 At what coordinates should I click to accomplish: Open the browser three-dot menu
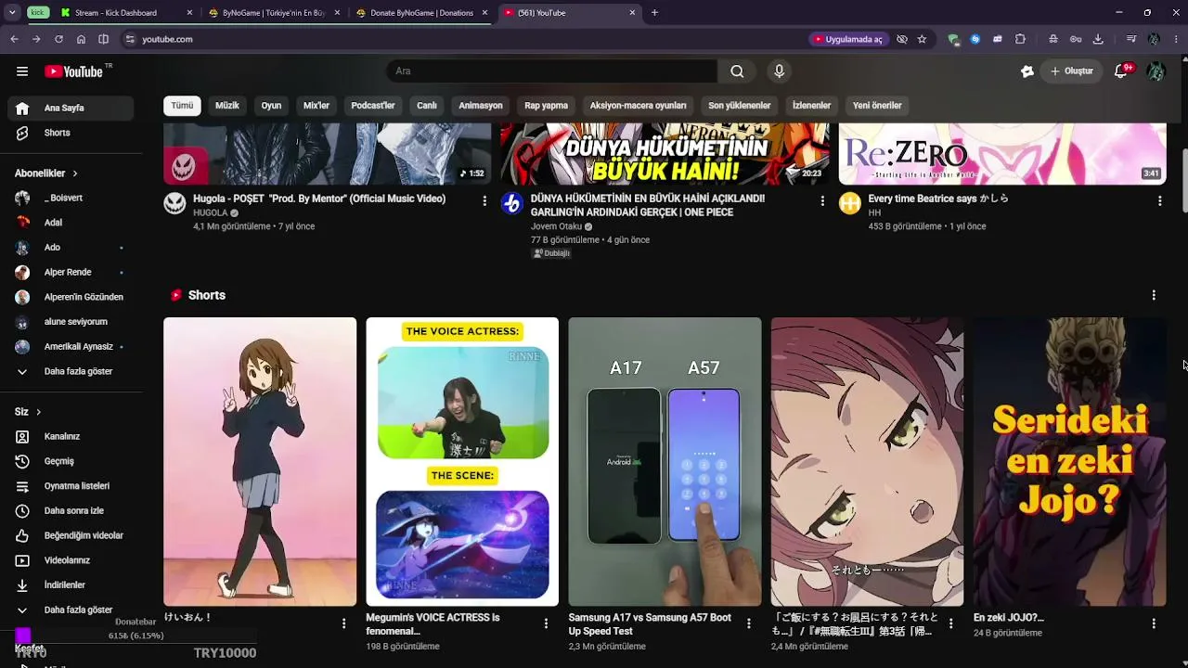tap(1176, 39)
